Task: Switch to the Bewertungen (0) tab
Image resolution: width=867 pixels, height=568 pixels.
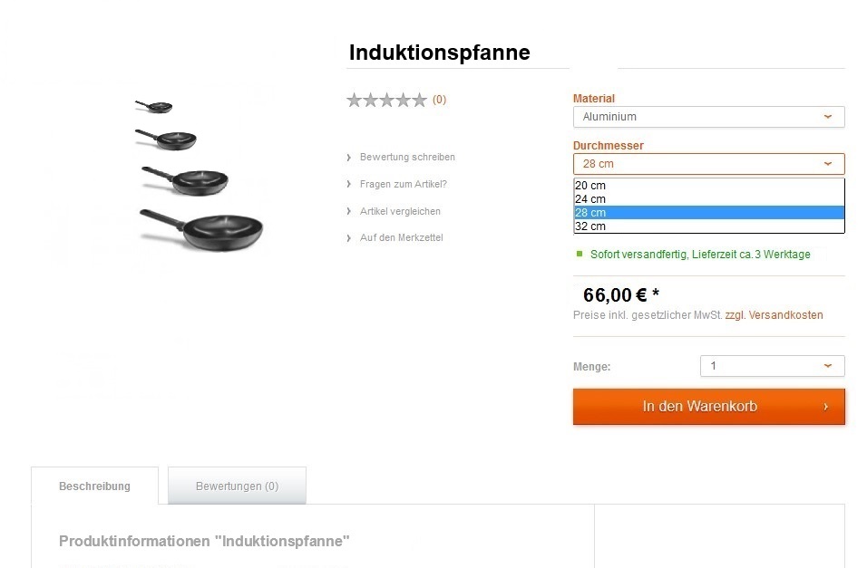Action: 237,486
